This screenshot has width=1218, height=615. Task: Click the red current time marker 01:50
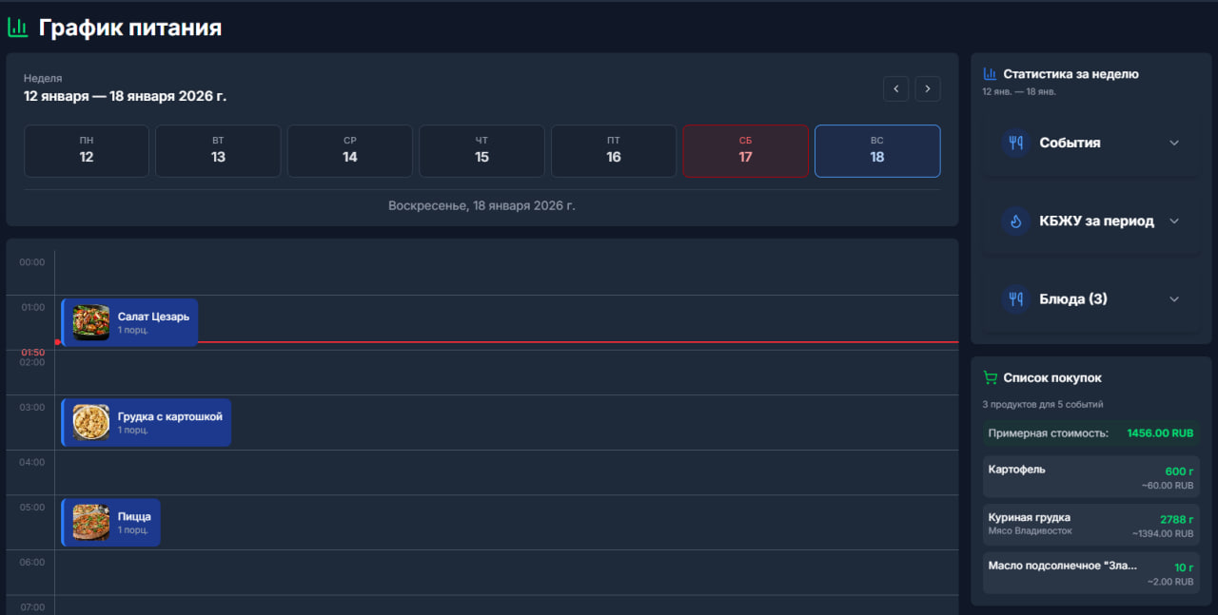tap(33, 352)
